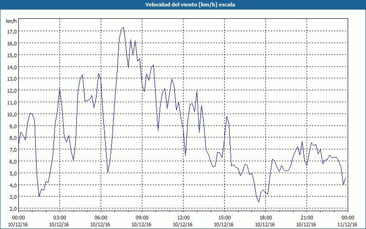Click the 3,0 y-axis value
This screenshot has width=366, height=229.
(13, 197)
